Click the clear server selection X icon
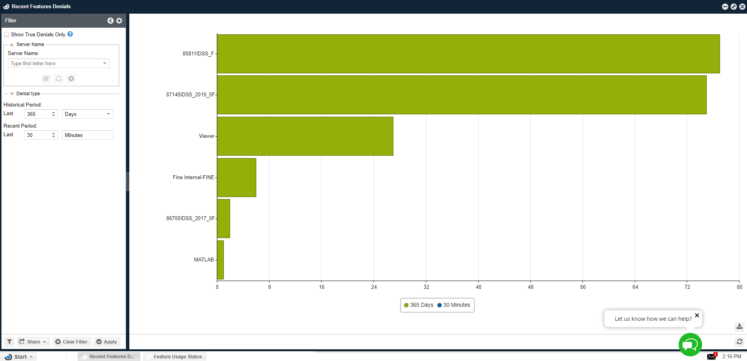 click(71, 78)
